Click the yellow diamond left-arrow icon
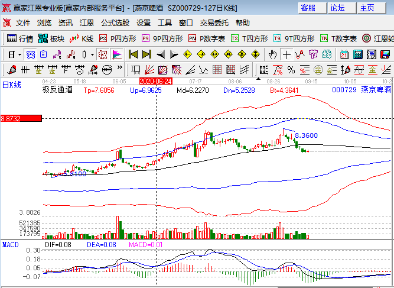 click(x=187, y=54)
